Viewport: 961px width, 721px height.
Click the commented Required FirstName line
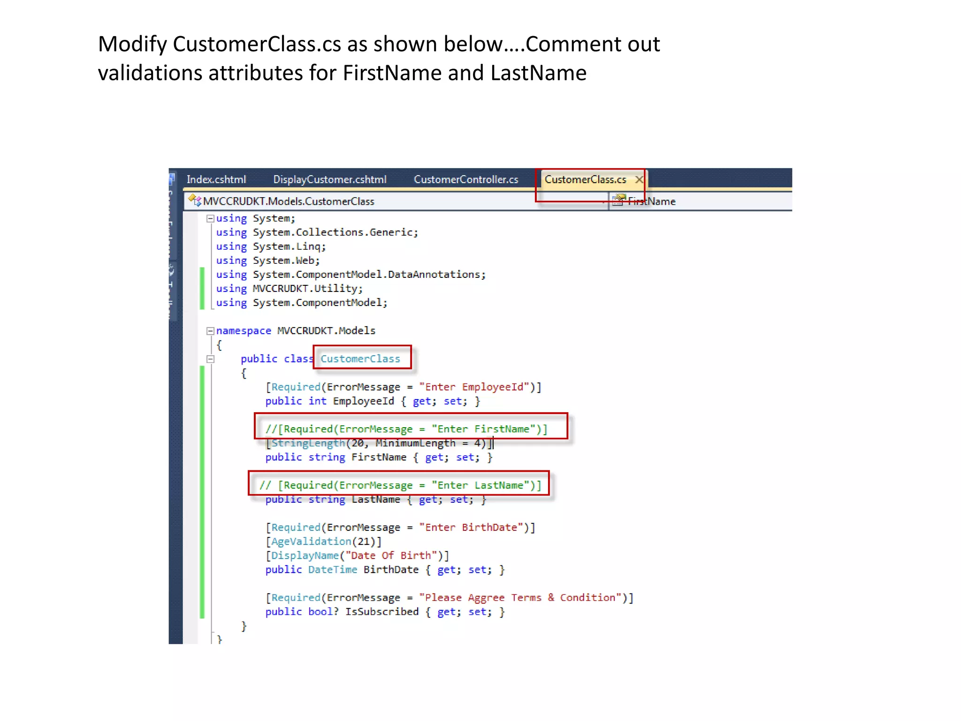(406, 429)
